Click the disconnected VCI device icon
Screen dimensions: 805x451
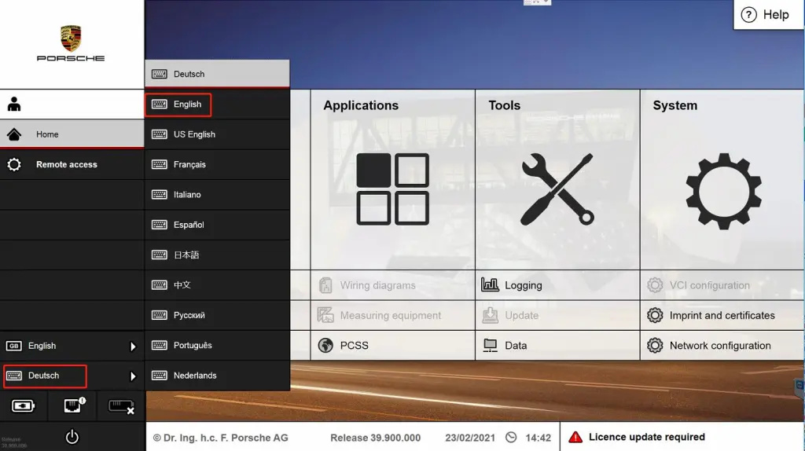(120, 406)
